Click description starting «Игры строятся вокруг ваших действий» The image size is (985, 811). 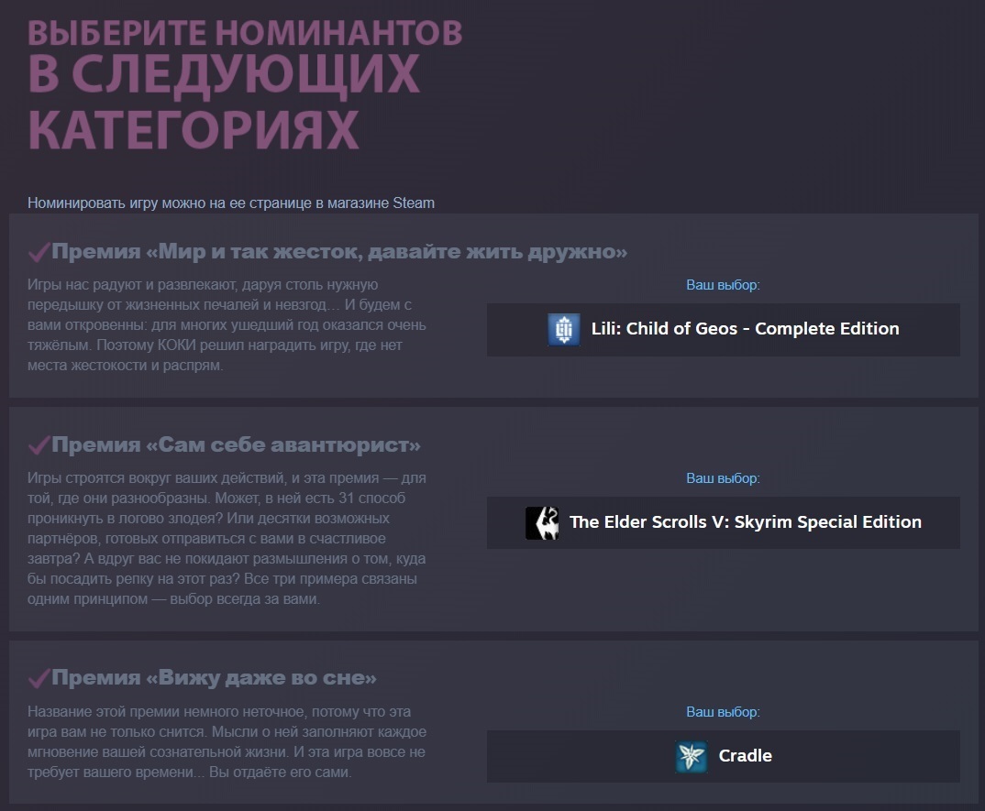227,539
